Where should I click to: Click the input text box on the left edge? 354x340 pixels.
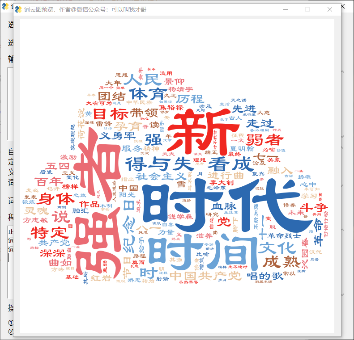pyautogui.click(x=10, y=103)
